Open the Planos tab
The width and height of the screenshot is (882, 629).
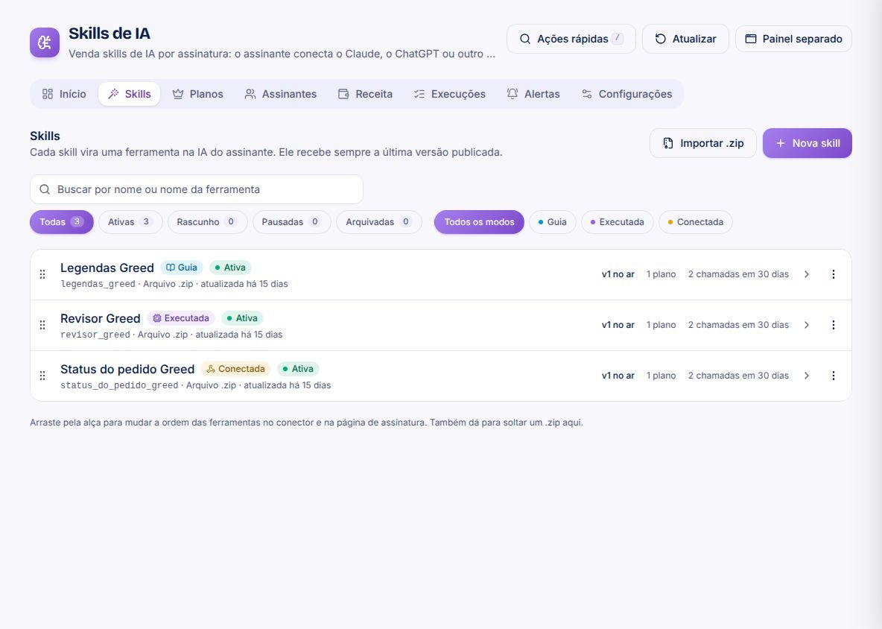(x=197, y=94)
